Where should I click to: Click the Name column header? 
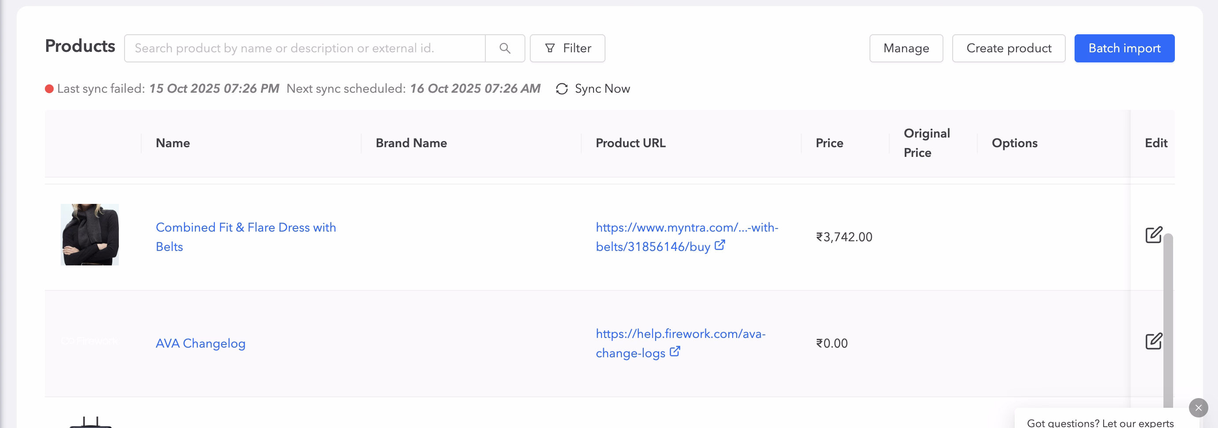[172, 143]
